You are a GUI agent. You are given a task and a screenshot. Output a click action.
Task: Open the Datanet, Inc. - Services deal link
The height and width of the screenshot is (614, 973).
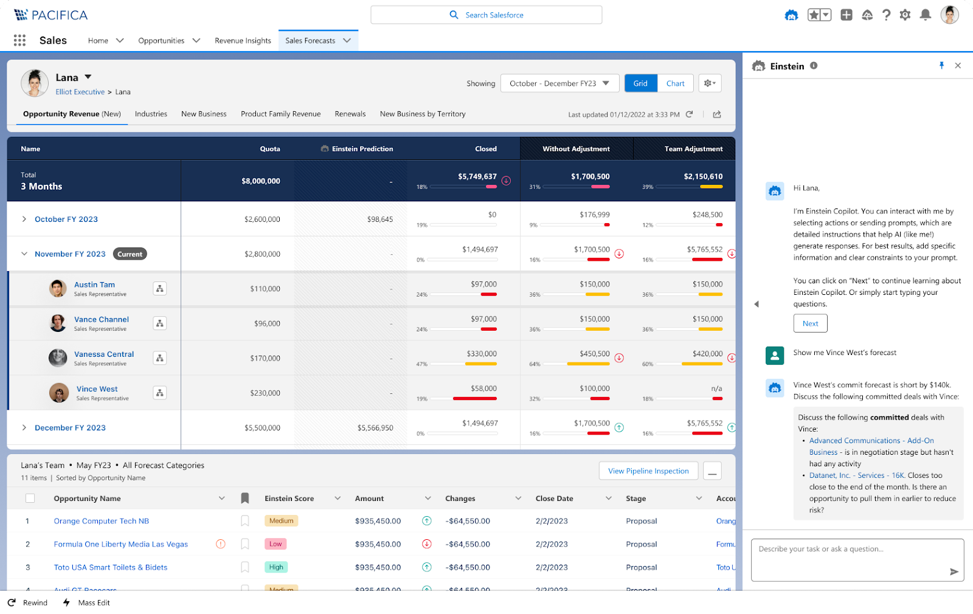coord(857,475)
